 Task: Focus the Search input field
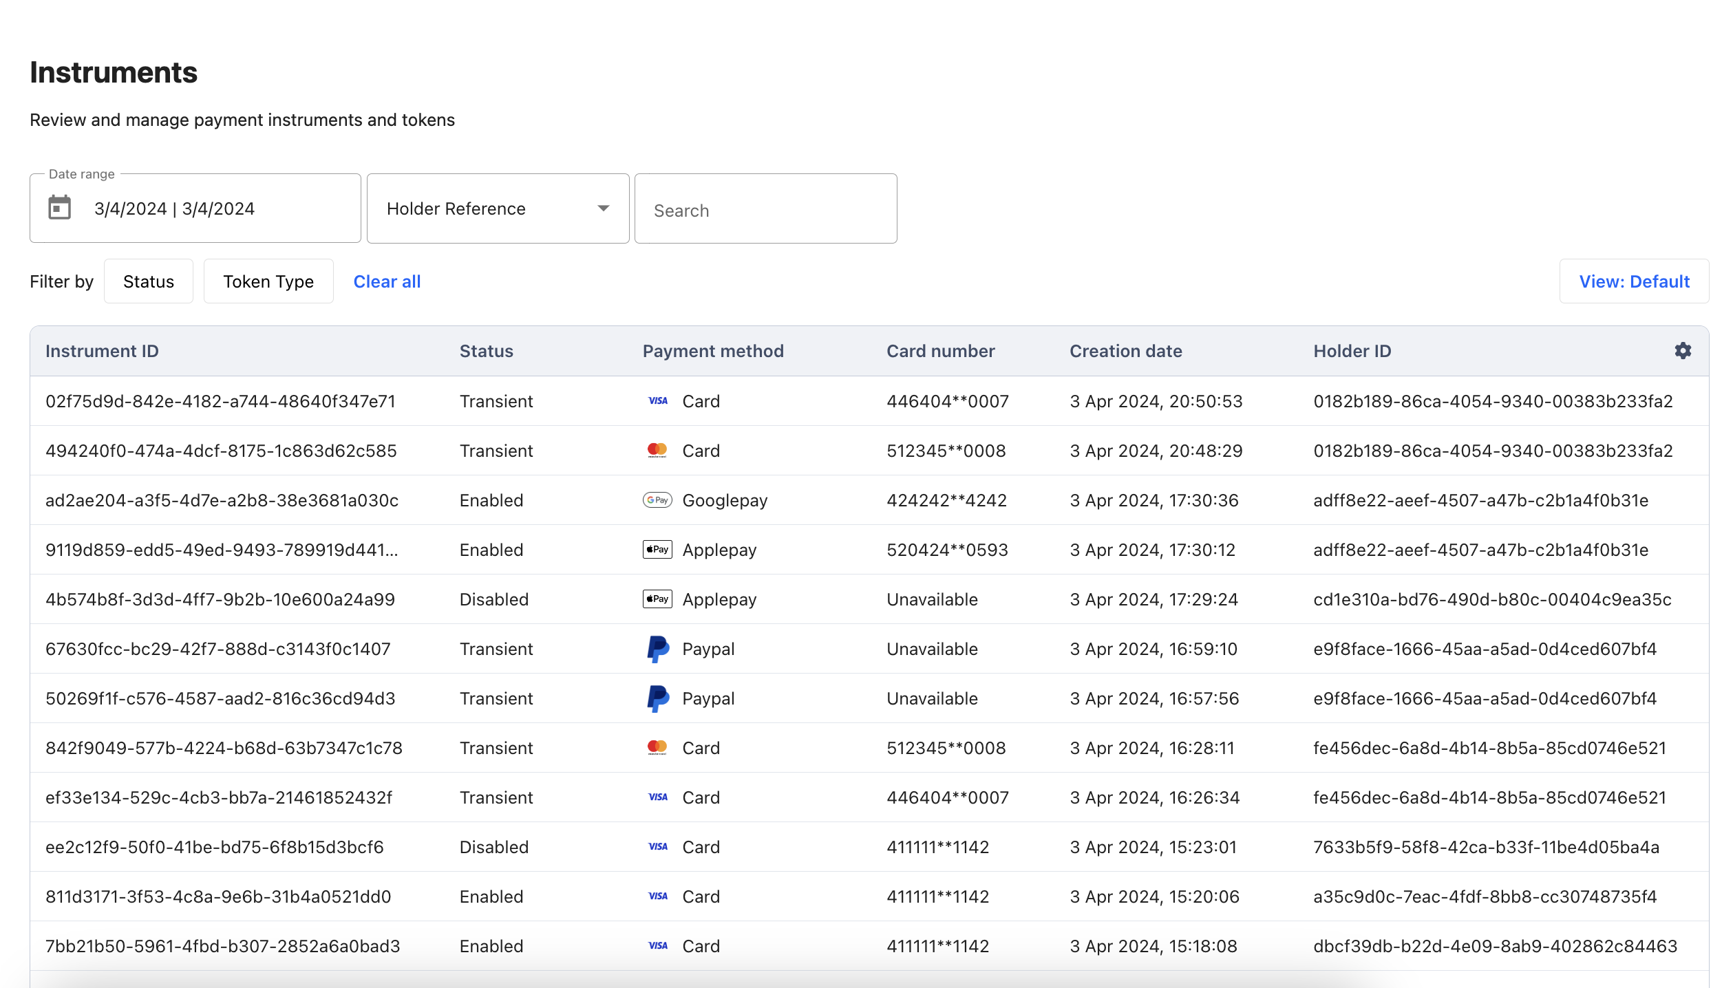(765, 208)
